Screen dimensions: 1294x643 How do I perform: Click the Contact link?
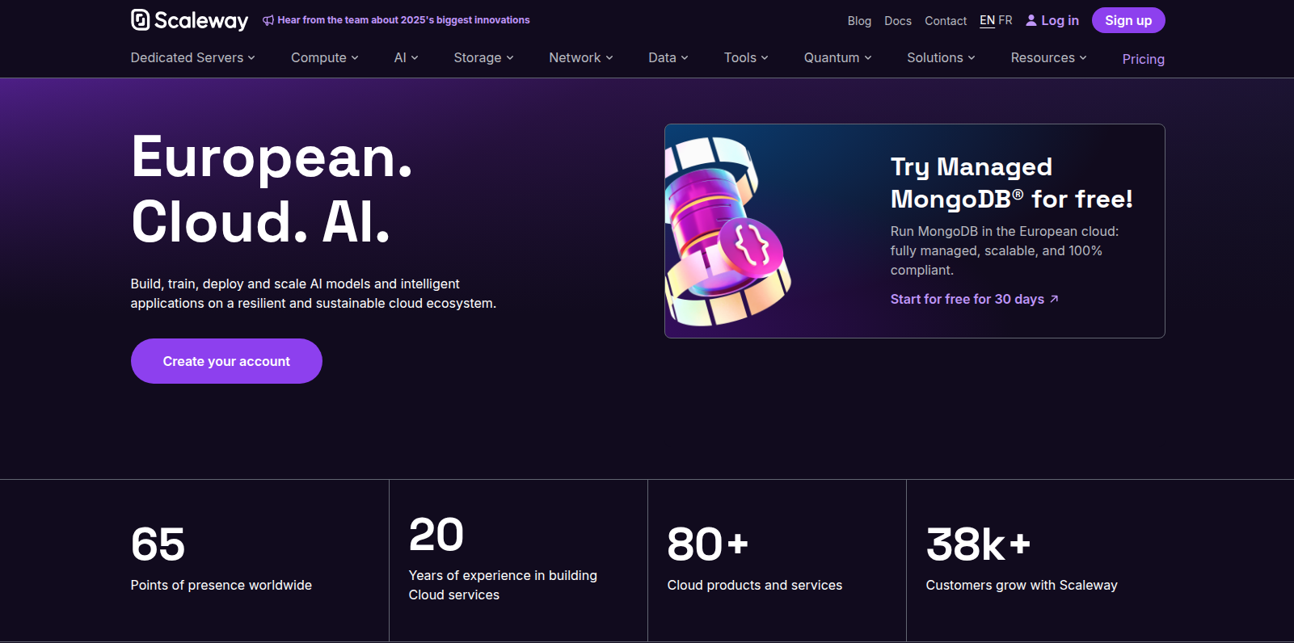pyautogui.click(x=945, y=21)
